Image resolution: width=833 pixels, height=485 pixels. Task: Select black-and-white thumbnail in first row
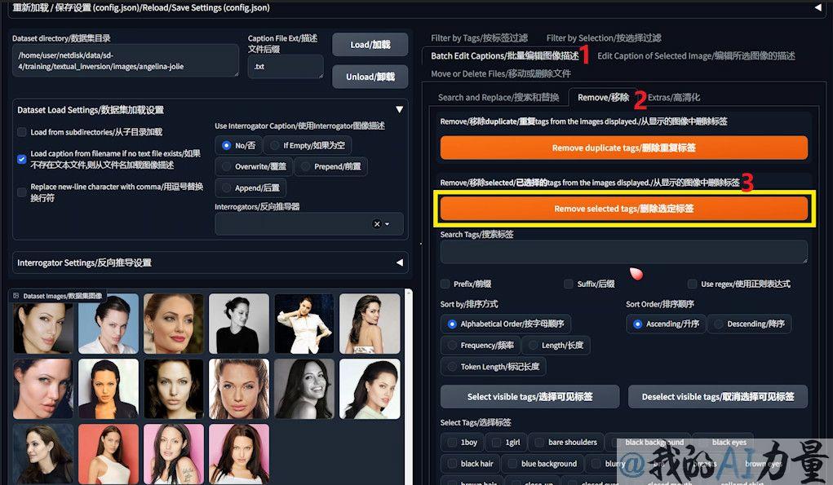(239, 324)
